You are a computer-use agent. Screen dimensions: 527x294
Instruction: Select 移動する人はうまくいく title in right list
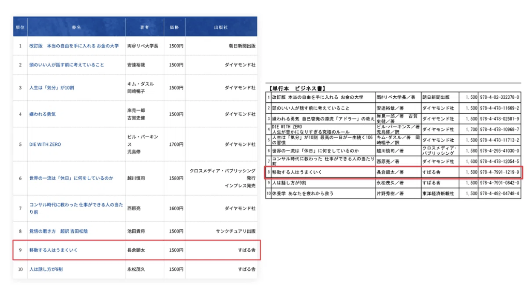(297, 172)
